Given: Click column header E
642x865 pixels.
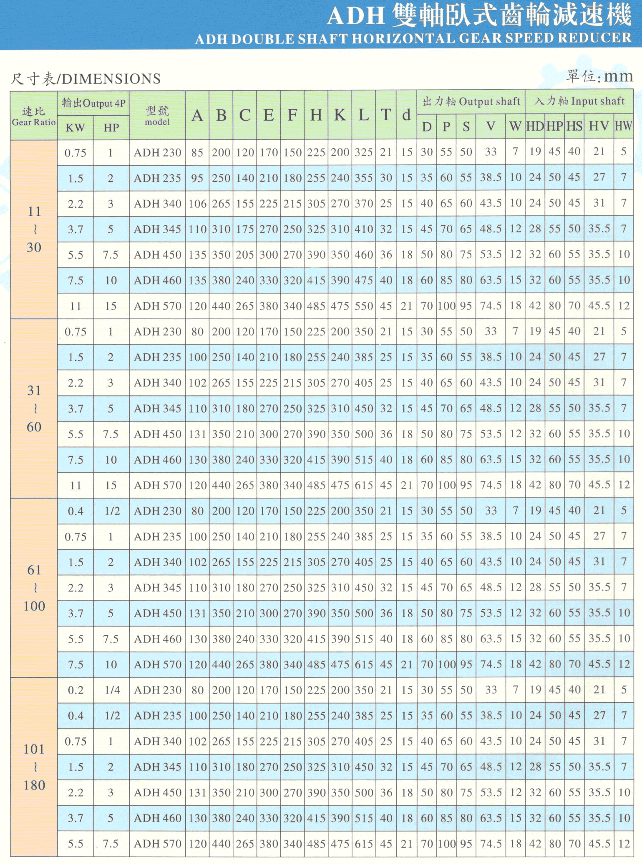Looking at the screenshot, I should tap(269, 115).
